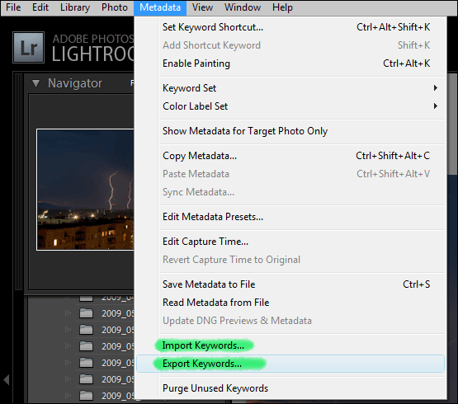
Task: Choose Read Metadata from File
Action: coord(290,303)
